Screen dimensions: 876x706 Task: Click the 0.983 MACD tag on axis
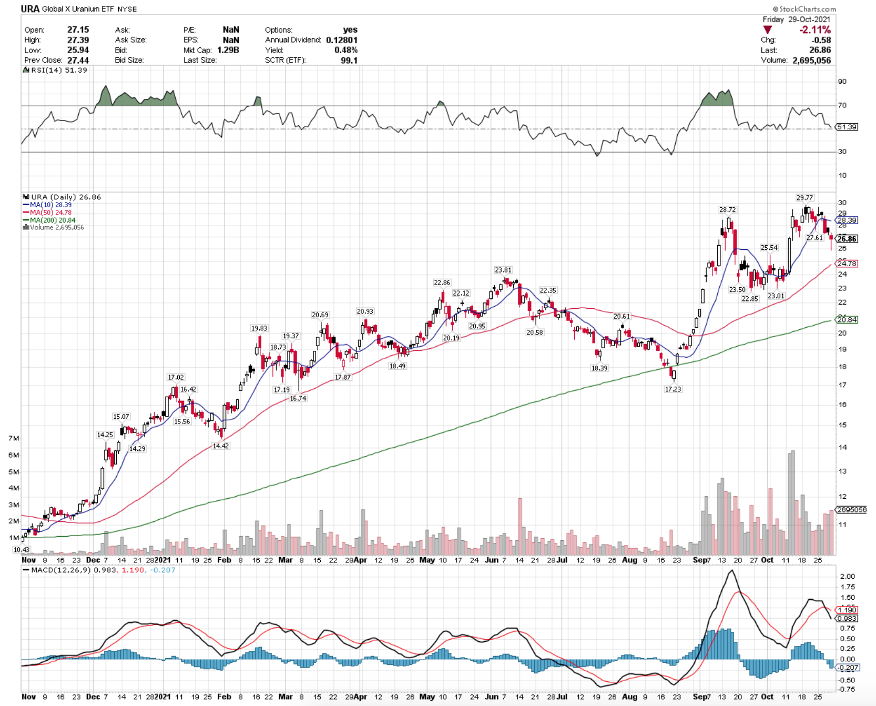[847, 619]
